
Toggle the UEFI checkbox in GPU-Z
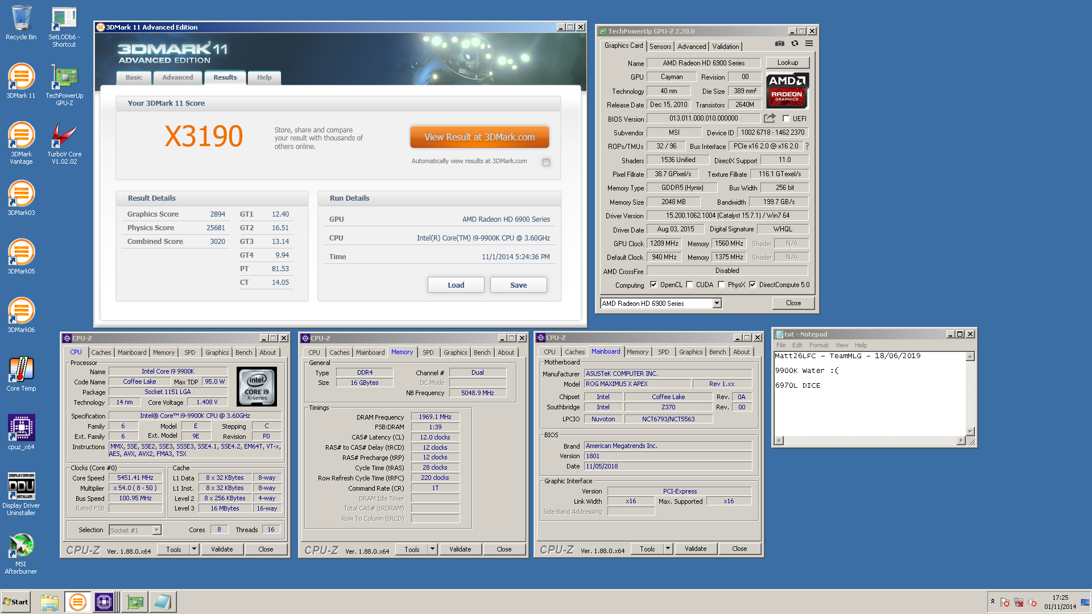(786, 119)
